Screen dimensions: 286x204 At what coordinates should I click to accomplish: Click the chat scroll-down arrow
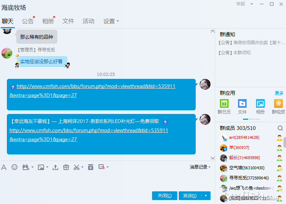coord(212,158)
